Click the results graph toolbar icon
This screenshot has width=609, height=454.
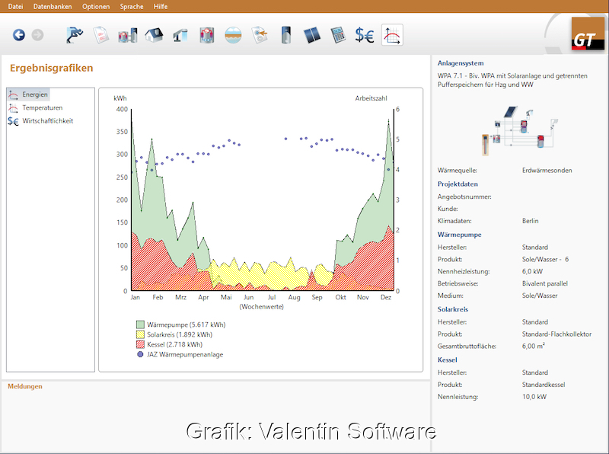click(392, 34)
